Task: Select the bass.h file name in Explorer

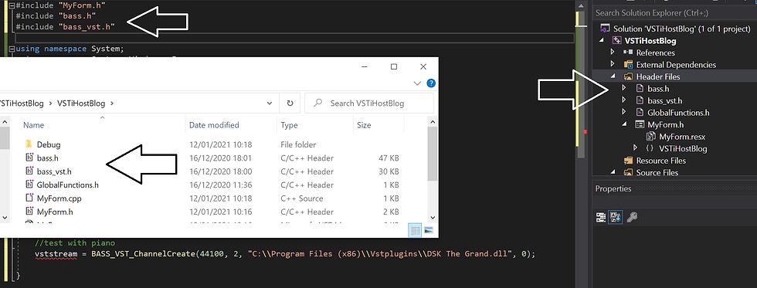Action: [47, 158]
